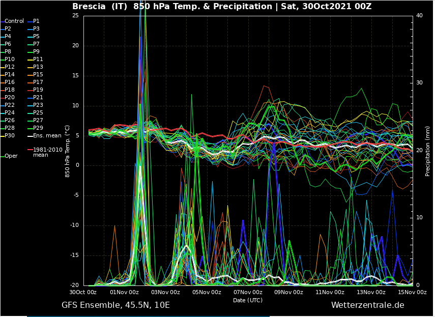Click the 01Nov 00z date tick
The image size is (435, 317).
tap(124, 292)
